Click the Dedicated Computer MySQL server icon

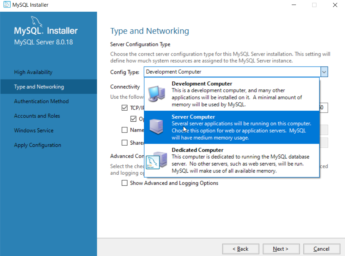coord(156,160)
